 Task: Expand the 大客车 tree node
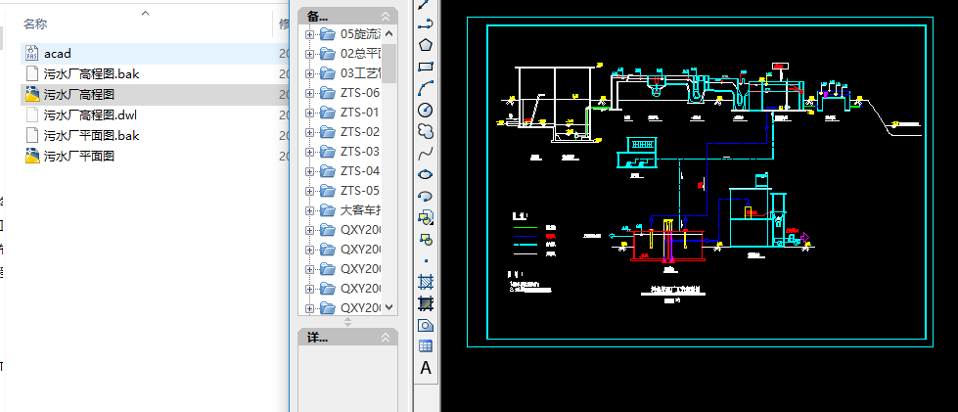tap(309, 210)
